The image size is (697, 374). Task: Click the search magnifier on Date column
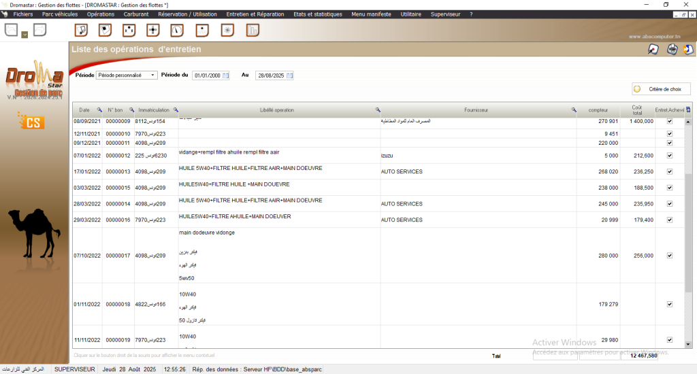click(99, 109)
